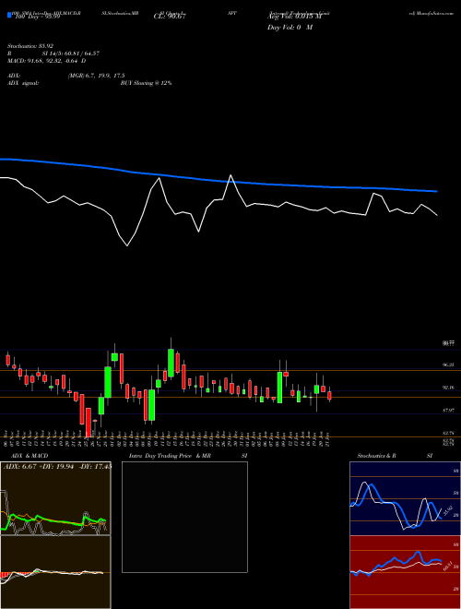461x609 pixels.
Task: Click the 'ADX: 6.67 +DY: 19.94 -DY: 17.45' header
Action: pyautogui.click(x=57, y=467)
